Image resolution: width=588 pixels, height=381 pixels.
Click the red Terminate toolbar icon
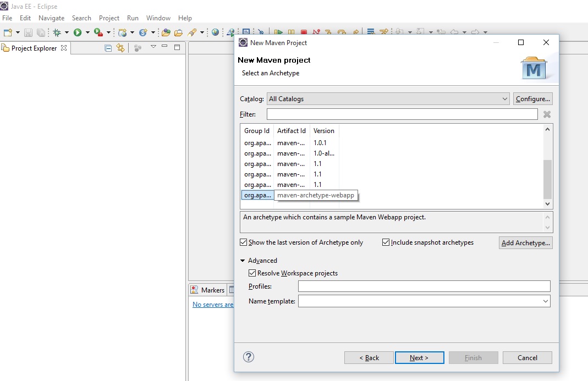pyautogui.click(x=304, y=32)
